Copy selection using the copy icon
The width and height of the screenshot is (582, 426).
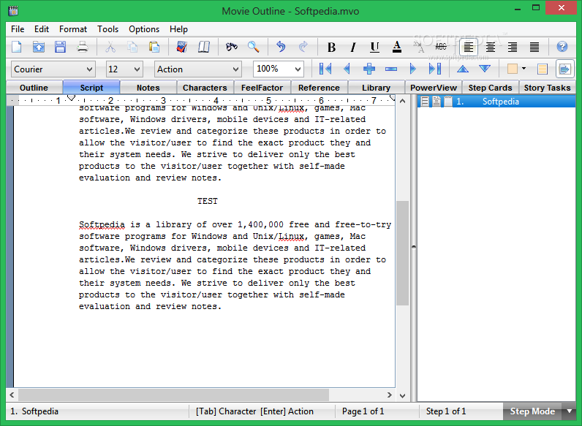tap(132, 47)
